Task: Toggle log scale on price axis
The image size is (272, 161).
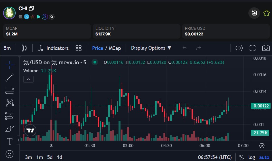Action: pos(252,157)
